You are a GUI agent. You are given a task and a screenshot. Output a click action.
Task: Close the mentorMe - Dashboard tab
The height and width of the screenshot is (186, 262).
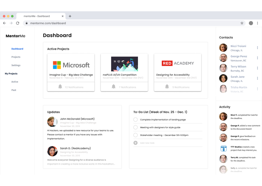pos(63,16)
